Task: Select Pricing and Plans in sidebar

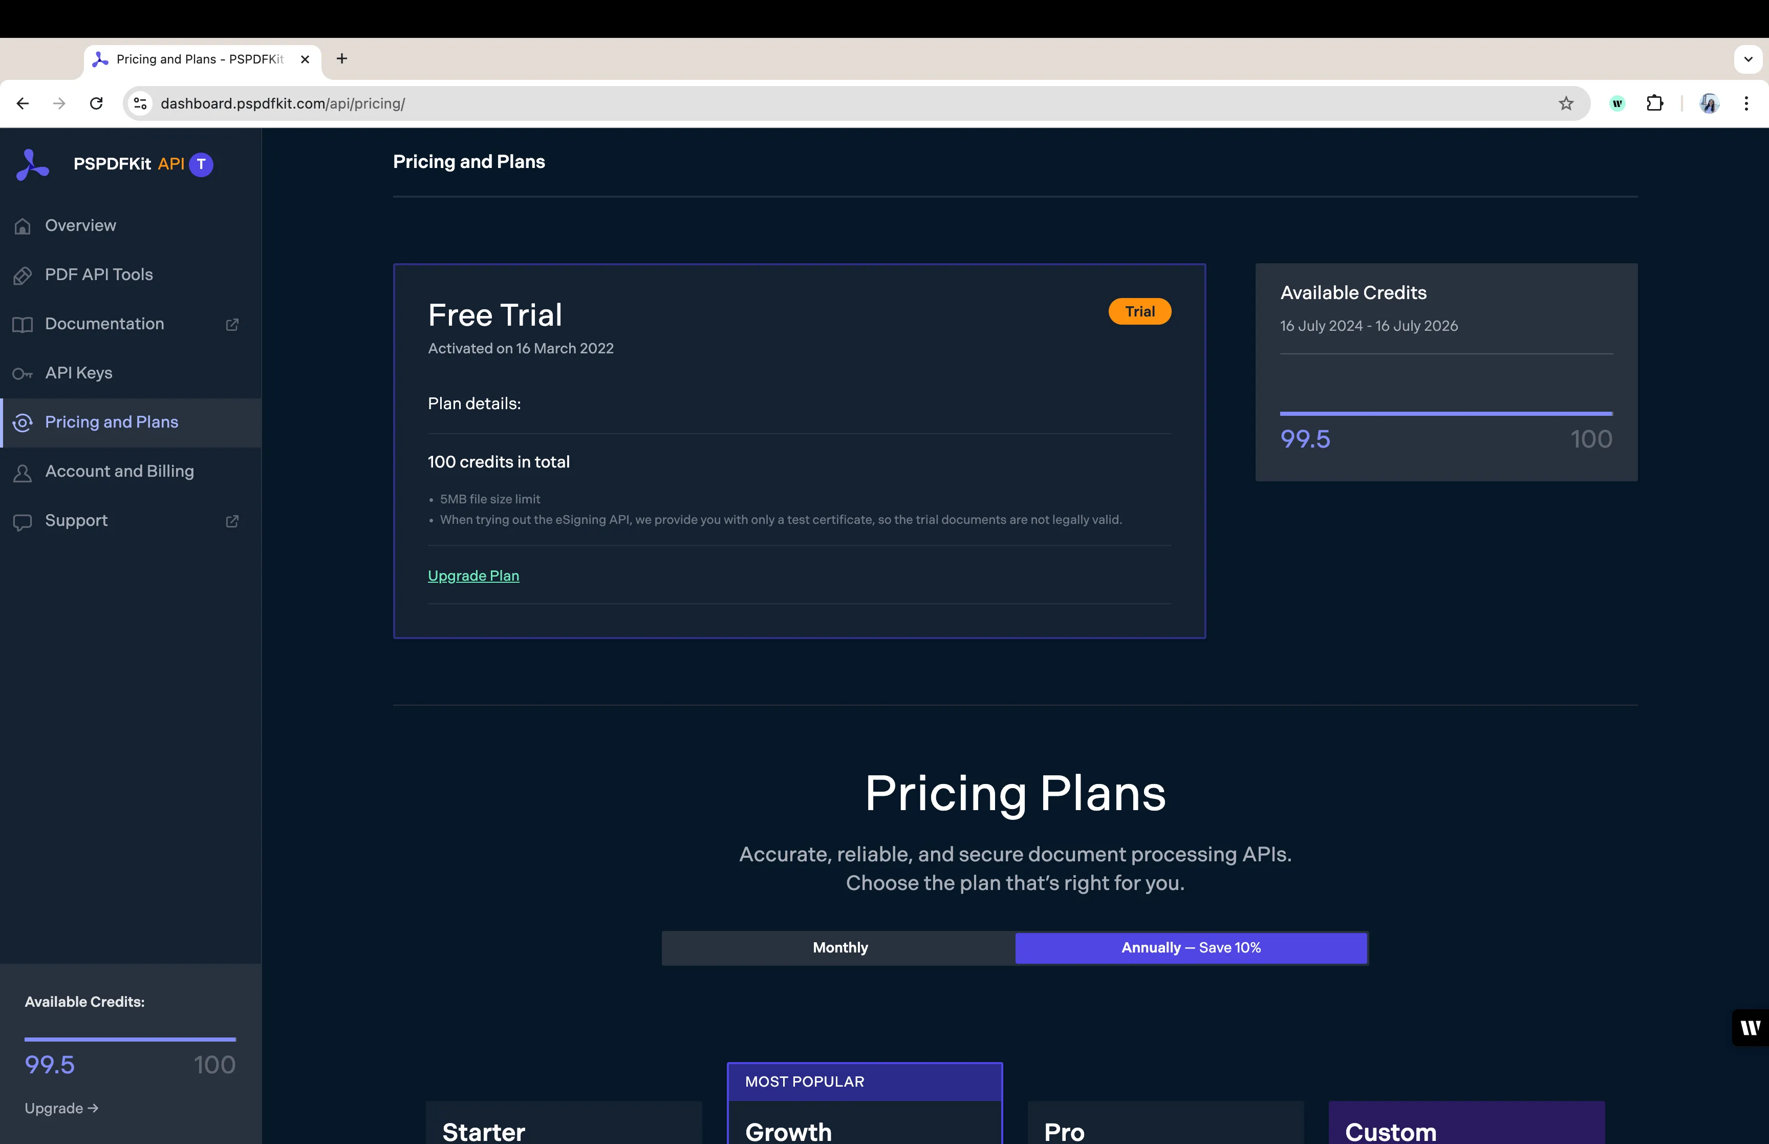Action: (112, 422)
